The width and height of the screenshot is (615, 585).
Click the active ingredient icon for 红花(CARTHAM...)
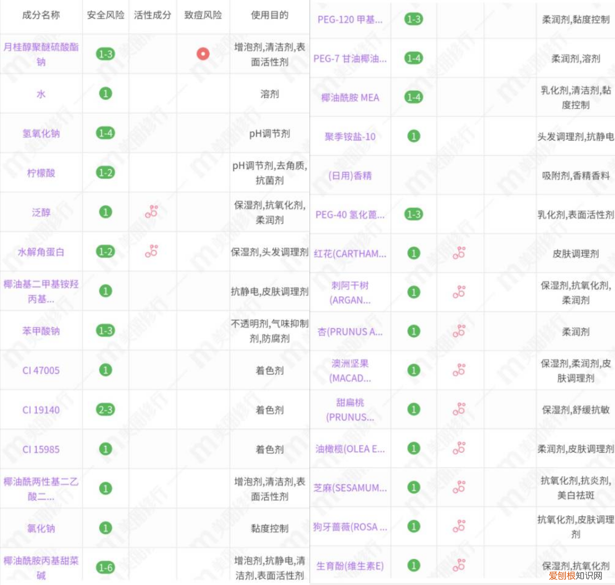tap(460, 253)
